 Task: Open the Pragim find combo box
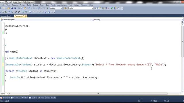80,8
